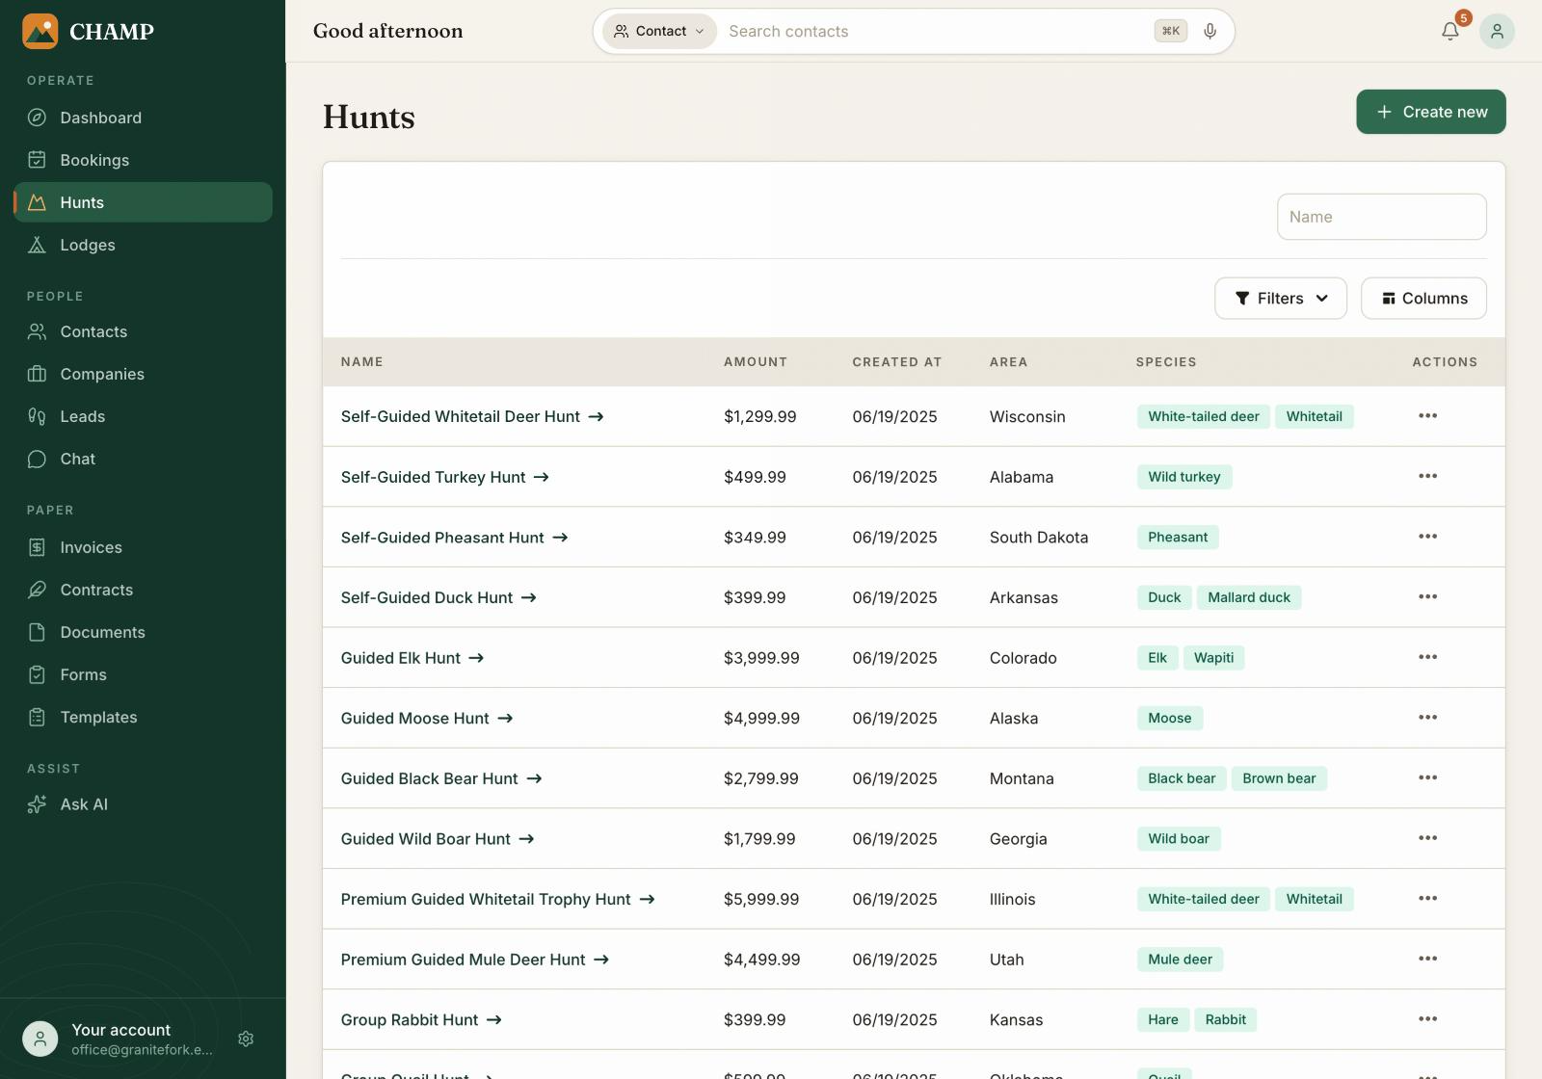Open Bookings in sidebar
This screenshot has width=1542, height=1079.
click(143, 160)
